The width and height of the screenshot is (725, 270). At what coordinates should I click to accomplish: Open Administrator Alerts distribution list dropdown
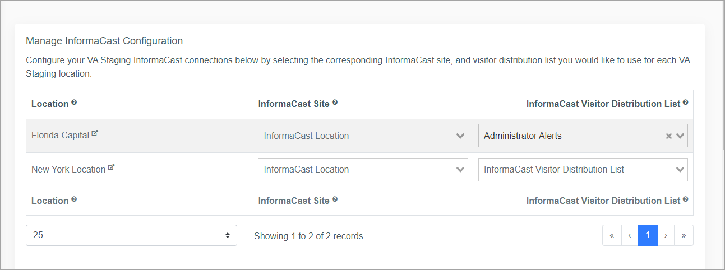(583, 136)
